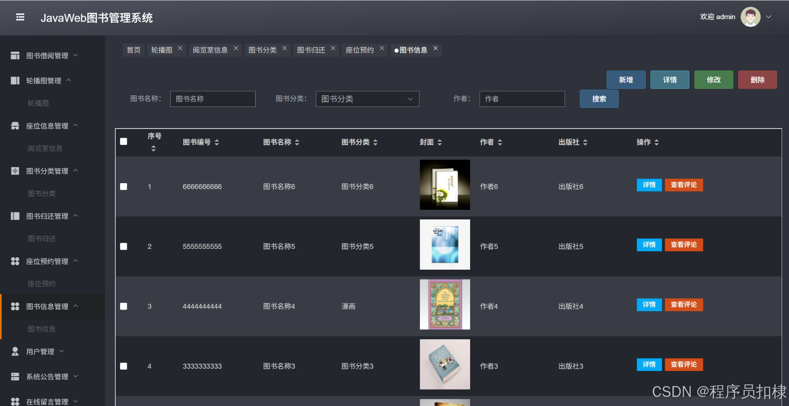Click the 图书信息管理 sidebar icon
This screenshot has width=789, height=406.
[15, 306]
